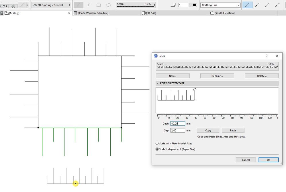Choose the rectangle geometry method
Image resolution: width=286 pixels, height=192 pixels.
click(x=99, y=5)
